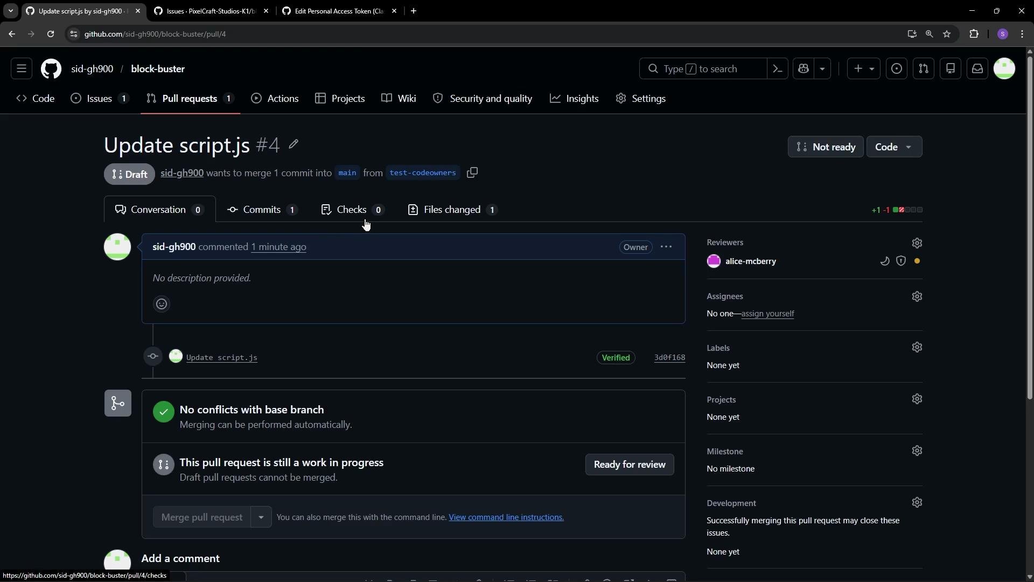The image size is (1034, 582).
Task: Switch to the Checks PR tab
Action: click(352, 210)
